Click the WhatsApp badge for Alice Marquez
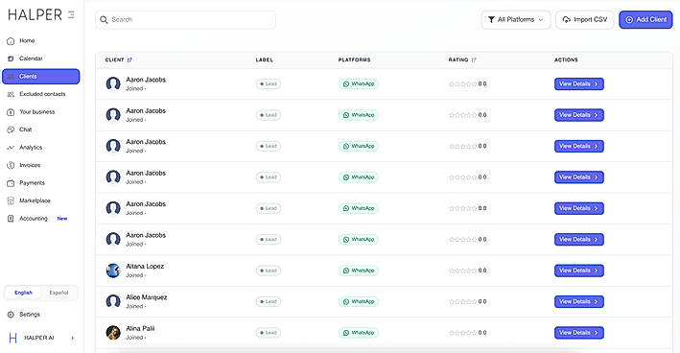 pyautogui.click(x=358, y=302)
